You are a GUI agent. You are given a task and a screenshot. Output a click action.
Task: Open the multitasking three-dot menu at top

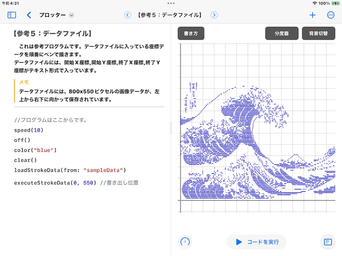point(171,3)
